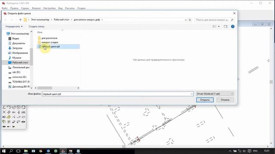Screen dimensions: 275x154
Task: Select the X-shaped intersection point tool
Action: coord(4,112)
